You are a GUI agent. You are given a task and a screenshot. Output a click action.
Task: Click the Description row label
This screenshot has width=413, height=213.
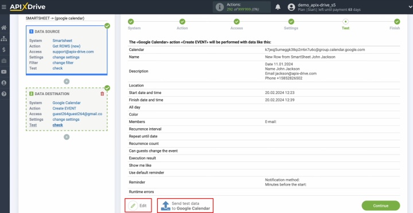(x=139, y=71)
